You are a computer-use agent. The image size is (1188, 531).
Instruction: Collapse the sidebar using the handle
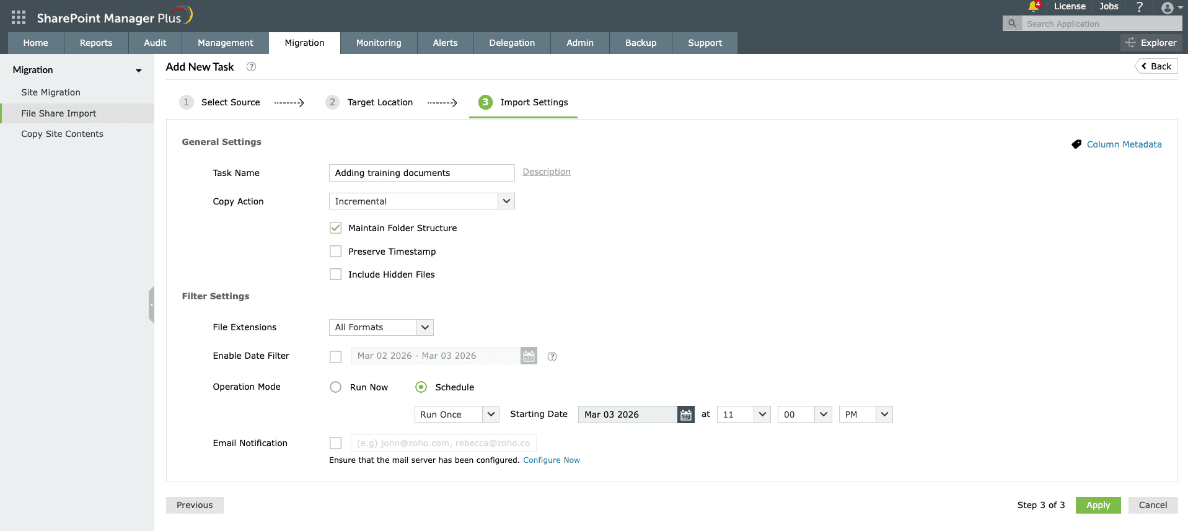point(151,305)
